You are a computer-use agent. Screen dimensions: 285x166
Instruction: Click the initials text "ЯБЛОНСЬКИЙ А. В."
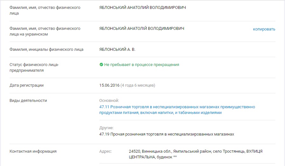click(119, 50)
